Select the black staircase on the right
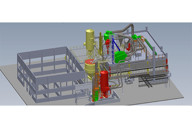 pyautogui.click(x=147, y=82)
